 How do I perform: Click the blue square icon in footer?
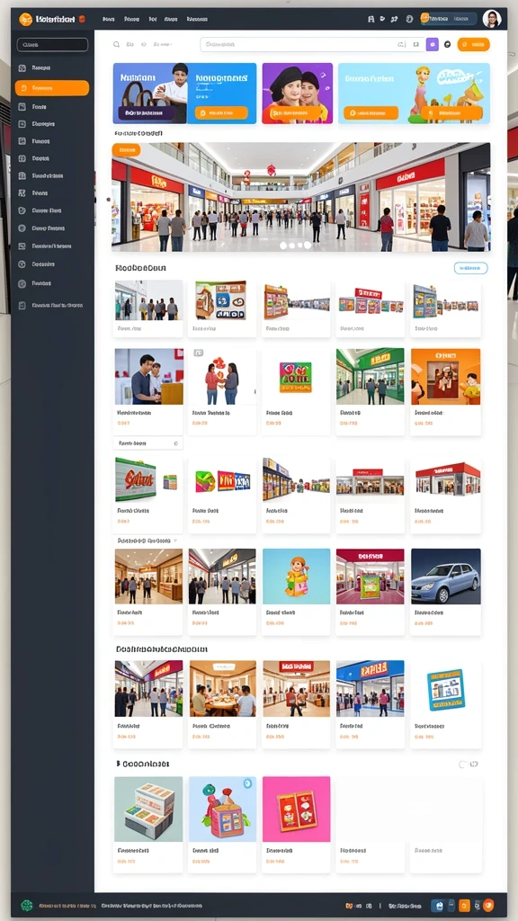[437, 905]
